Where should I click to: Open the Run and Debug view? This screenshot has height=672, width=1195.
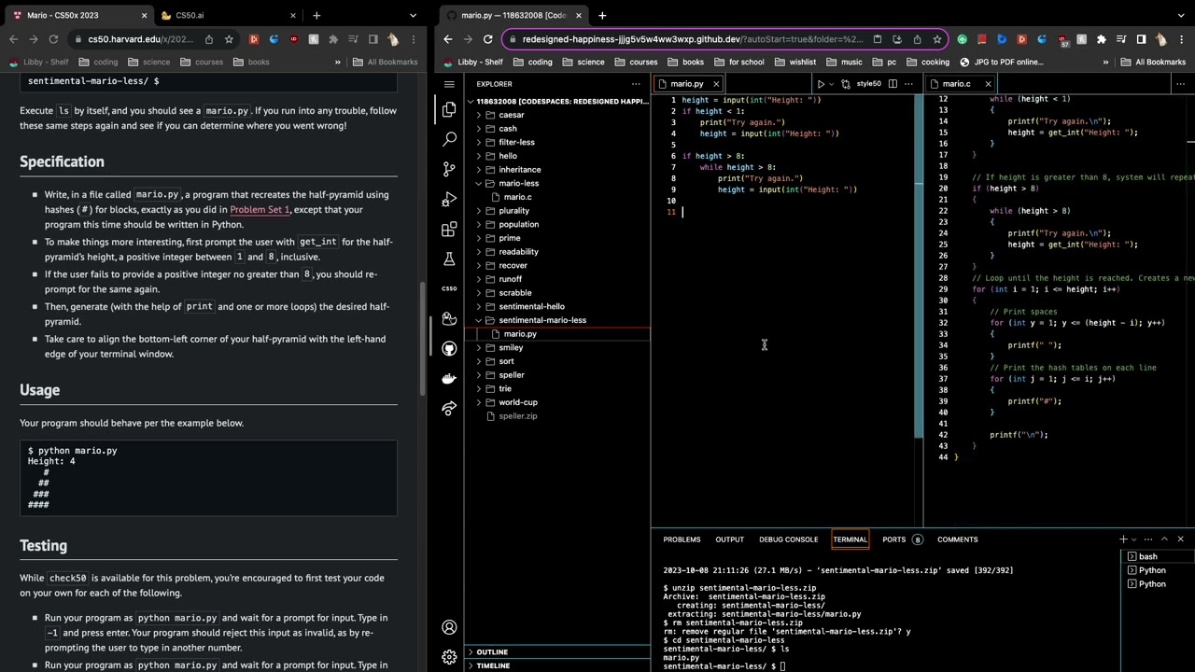[449, 200]
